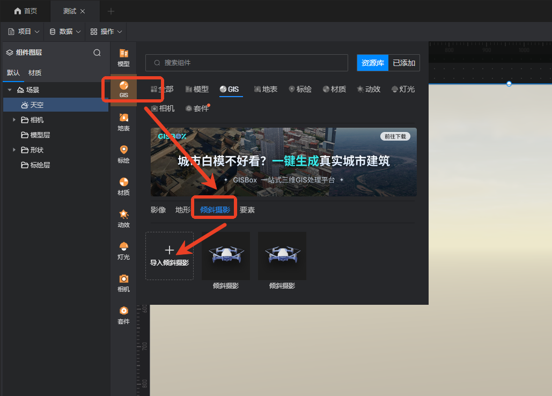Filter components by 标绘 in top filter row
552x396 pixels.
pyautogui.click(x=300, y=90)
